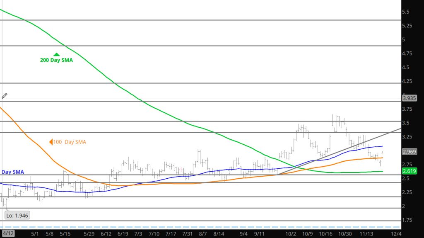Click the green triangle above 200 Day SMA

(x=56, y=54)
